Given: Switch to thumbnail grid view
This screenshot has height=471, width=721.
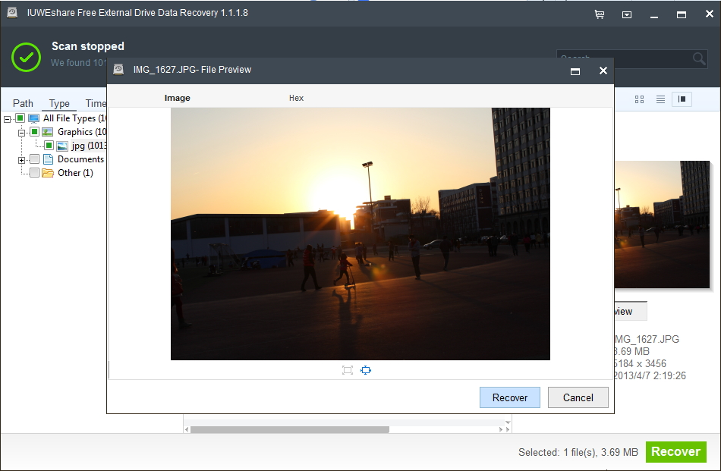Looking at the screenshot, I should [x=639, y=99].
